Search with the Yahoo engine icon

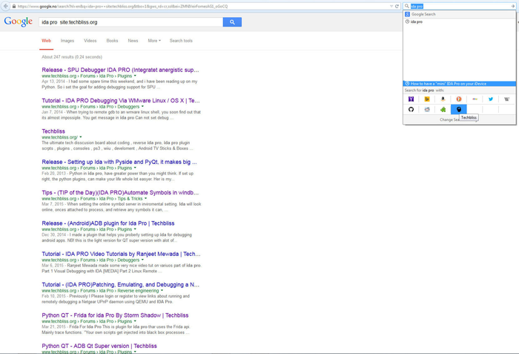point(411,99)
